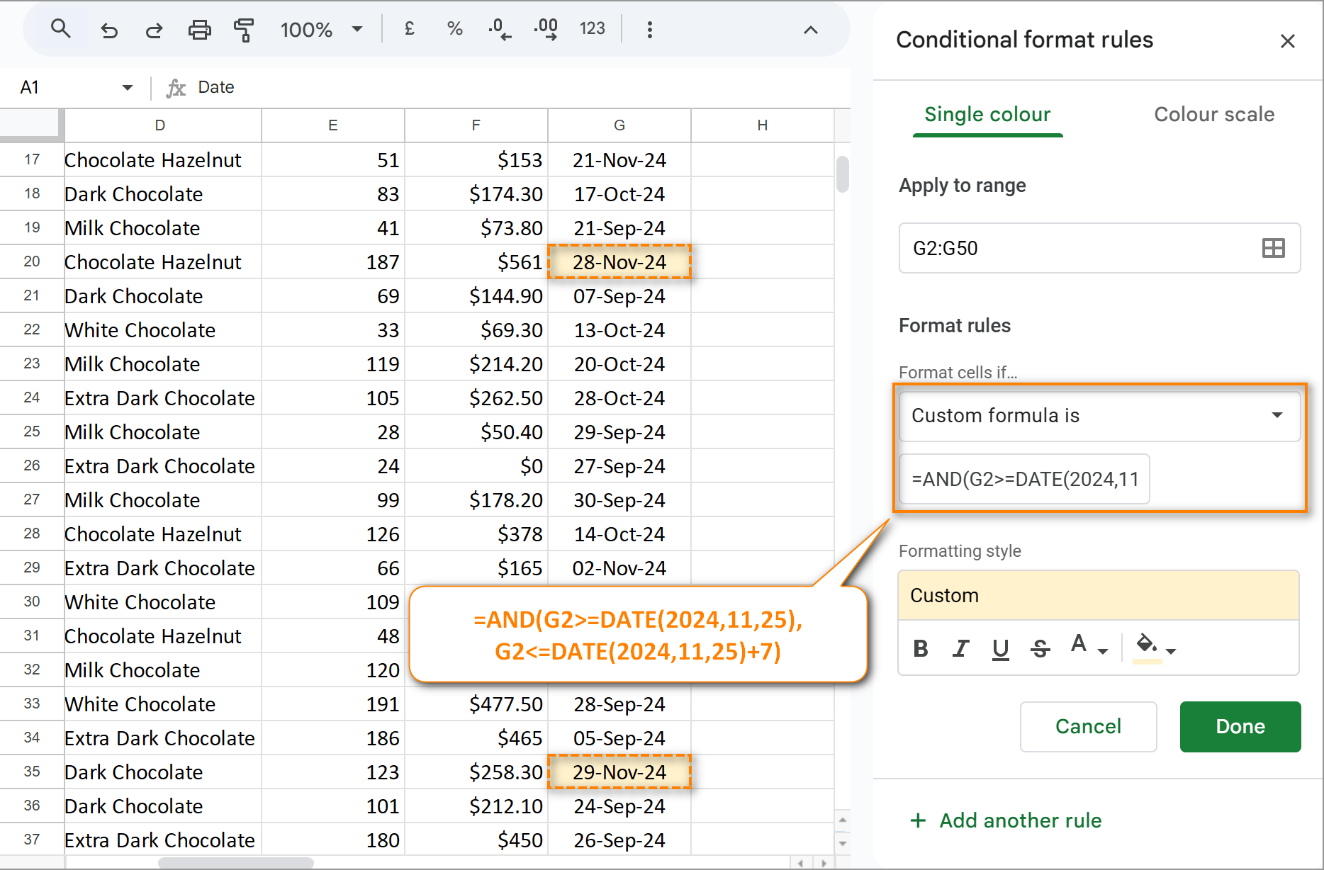The width and height of the screenshot is (1324, 870).
Task: Open the three-dot more options menu
Action: (649, 30)
